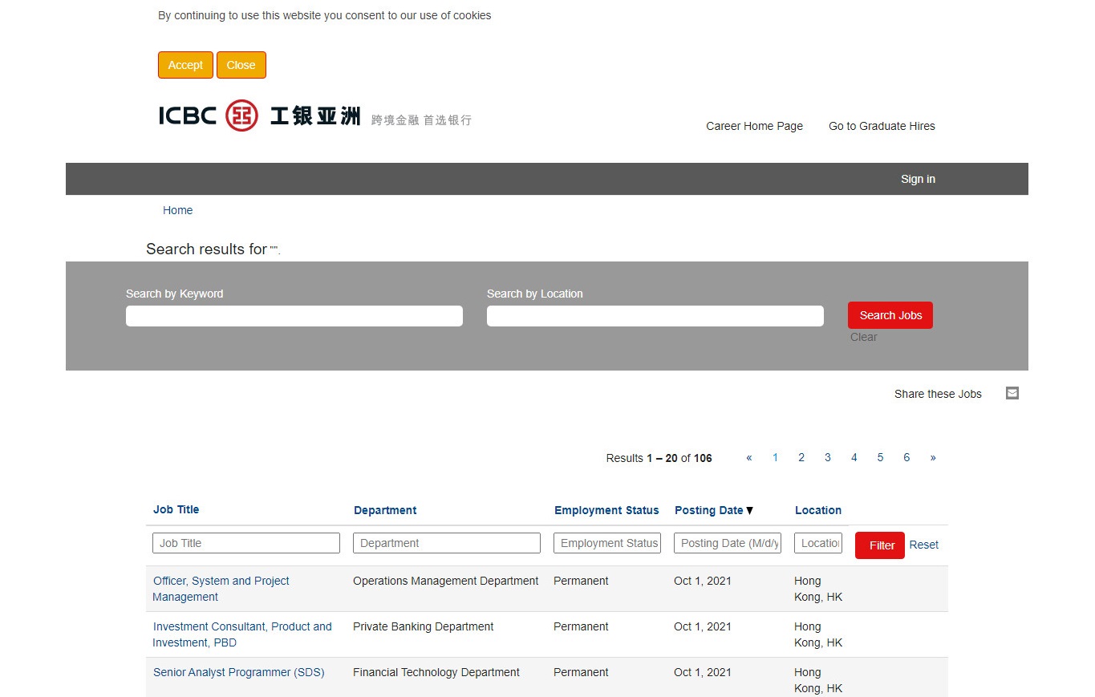Click the Home breadcrumb link
Screen dimensions: 1095x697
[x=177, y=210]
